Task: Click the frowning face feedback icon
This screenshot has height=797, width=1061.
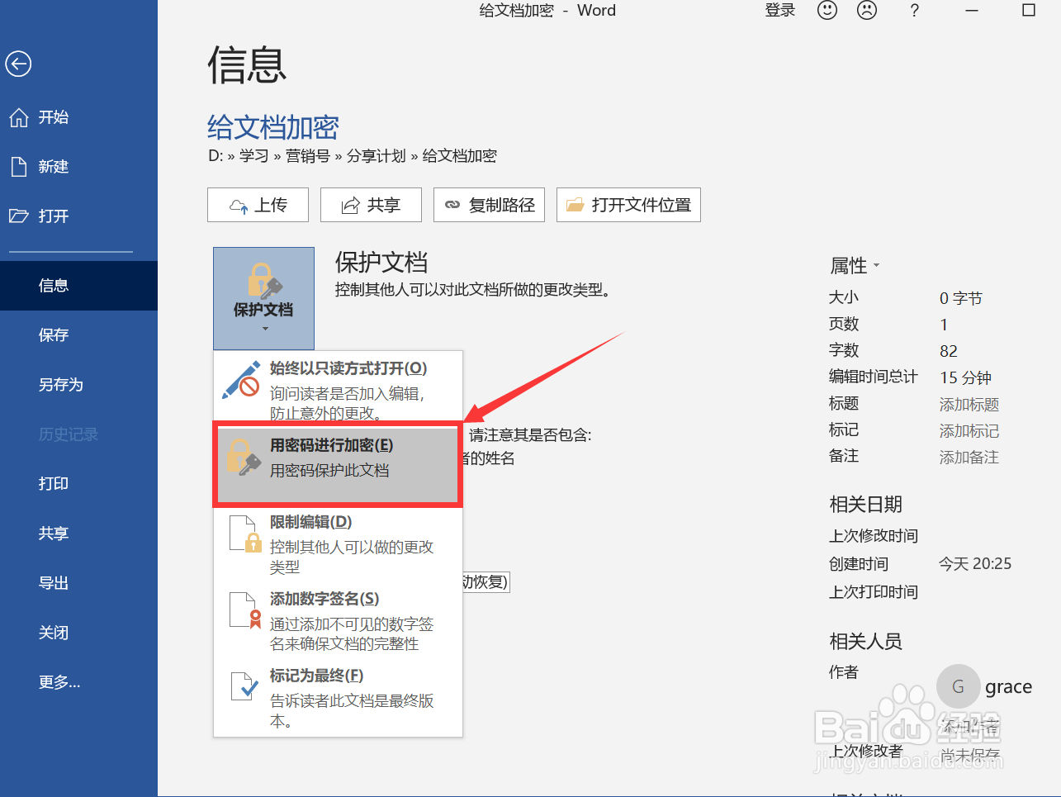Action: [x=867, y=10]
